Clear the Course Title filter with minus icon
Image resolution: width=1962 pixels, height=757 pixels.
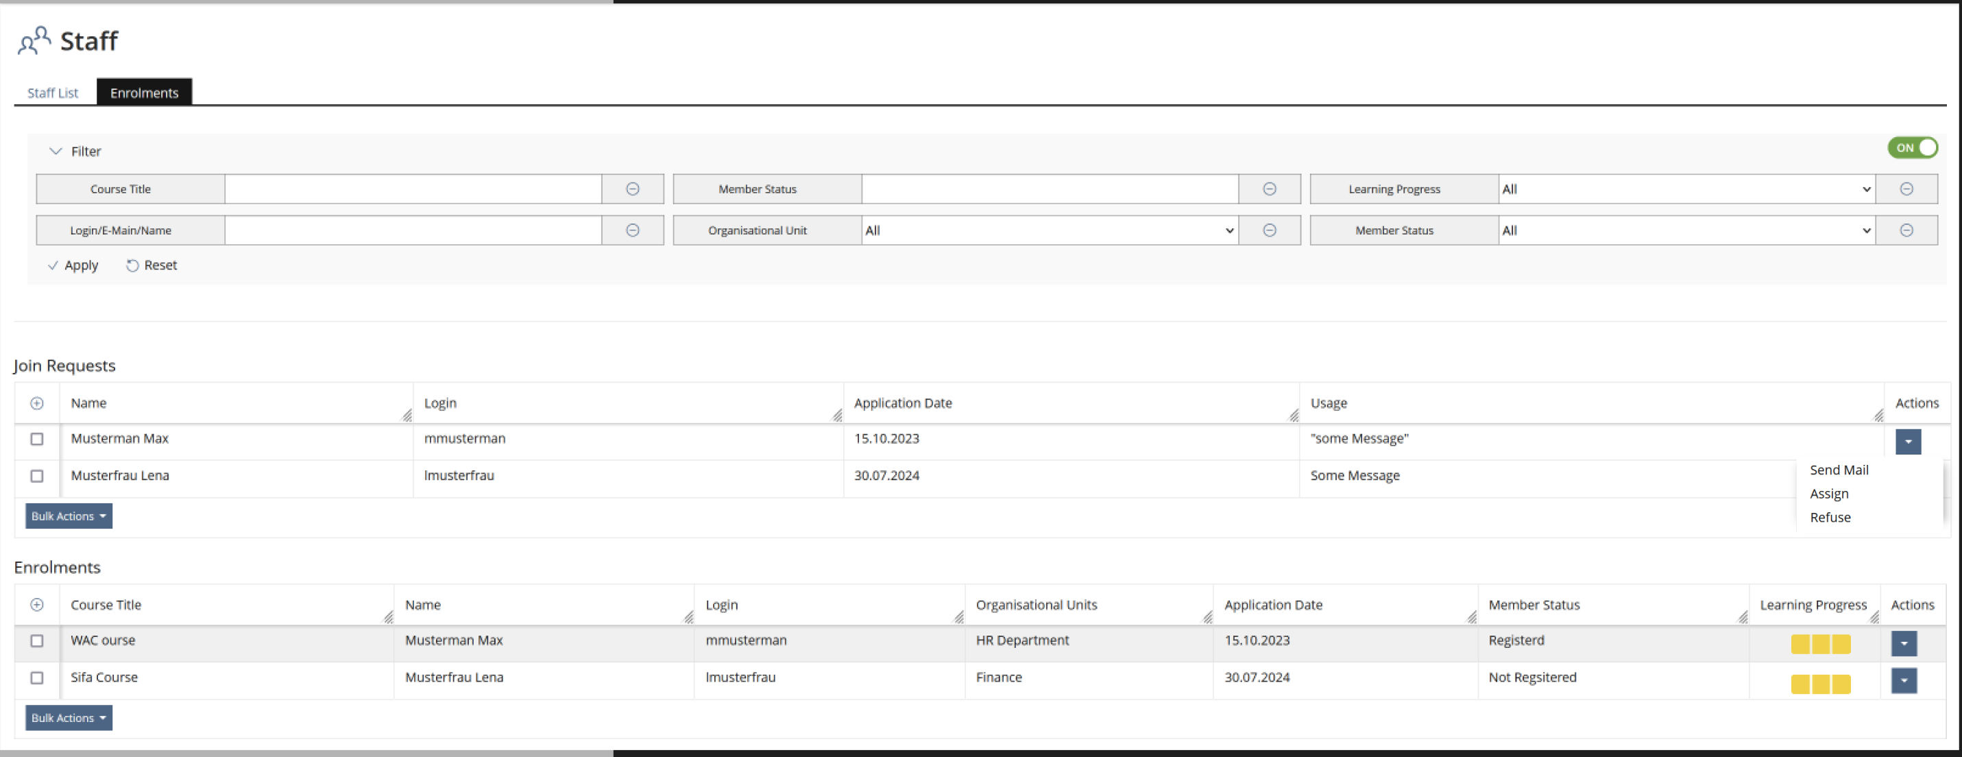pyautogui.click(x=632, y=189)
